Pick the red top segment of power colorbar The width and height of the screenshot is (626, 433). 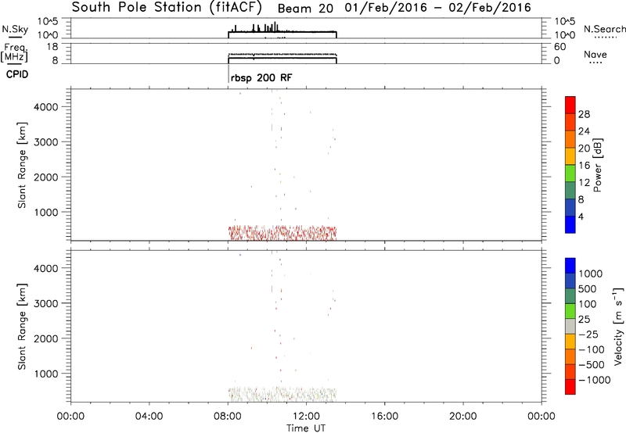pos(570,106)
